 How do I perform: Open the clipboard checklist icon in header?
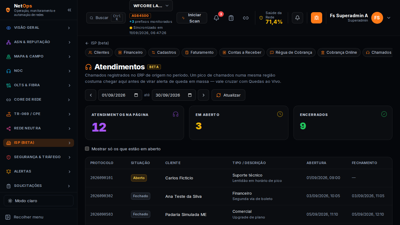pyautogui.click(x=231, y=18)
